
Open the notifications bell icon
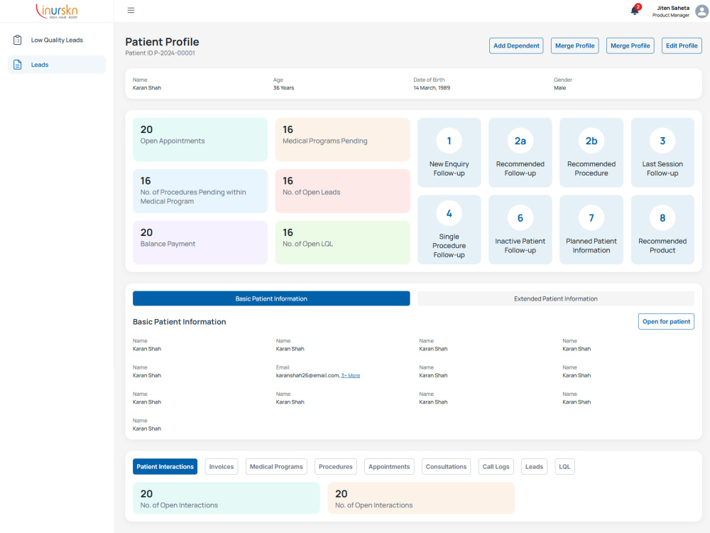[635, 10]
